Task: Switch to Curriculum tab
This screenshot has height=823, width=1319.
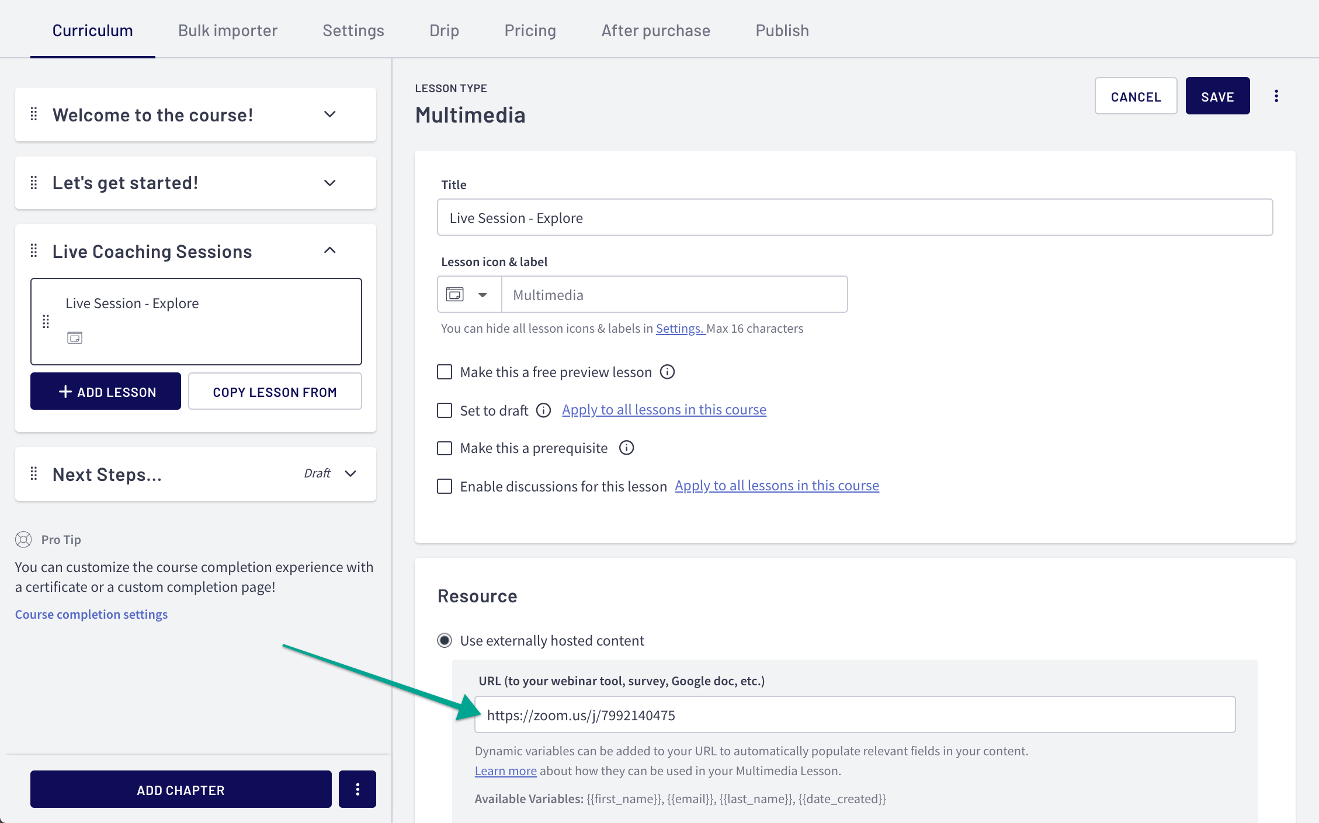Action: coord(93,30)
